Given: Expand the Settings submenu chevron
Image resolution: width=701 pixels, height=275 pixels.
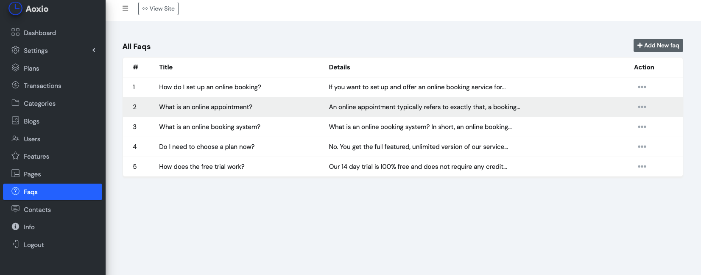Looking at the screenshot, I should click(x=94, y=50).
